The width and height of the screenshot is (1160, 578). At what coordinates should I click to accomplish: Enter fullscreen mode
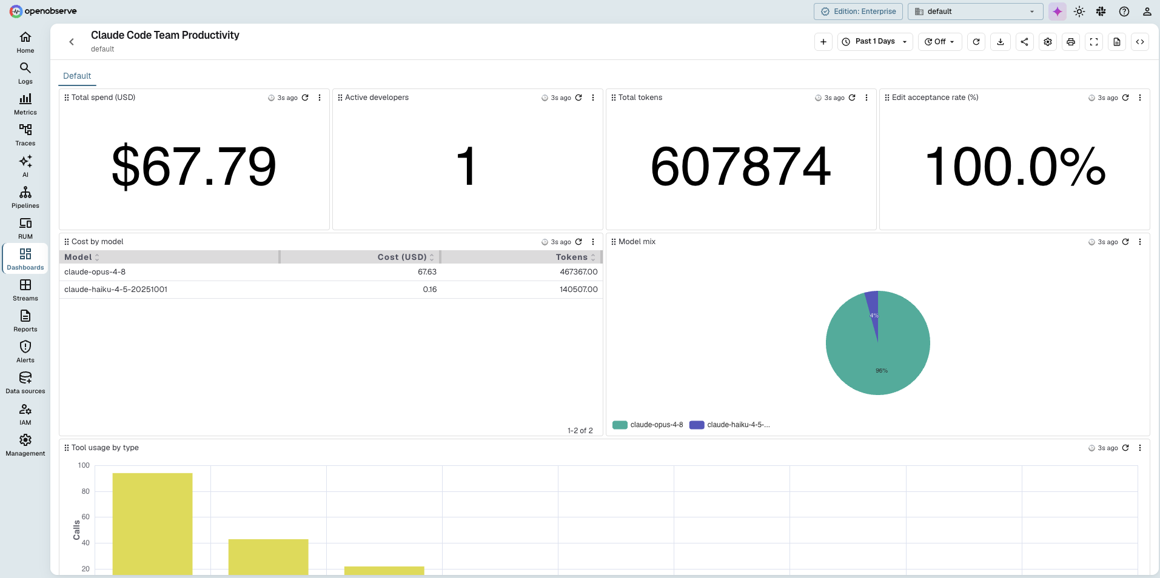click(1094, 42)
